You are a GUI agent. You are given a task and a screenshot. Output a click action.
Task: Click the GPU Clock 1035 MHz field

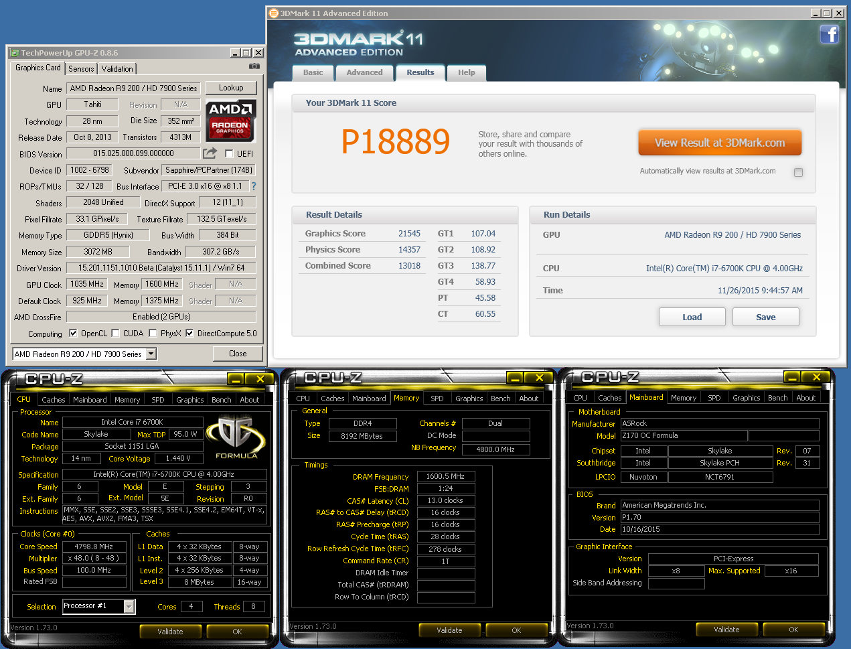click(87, 284)
